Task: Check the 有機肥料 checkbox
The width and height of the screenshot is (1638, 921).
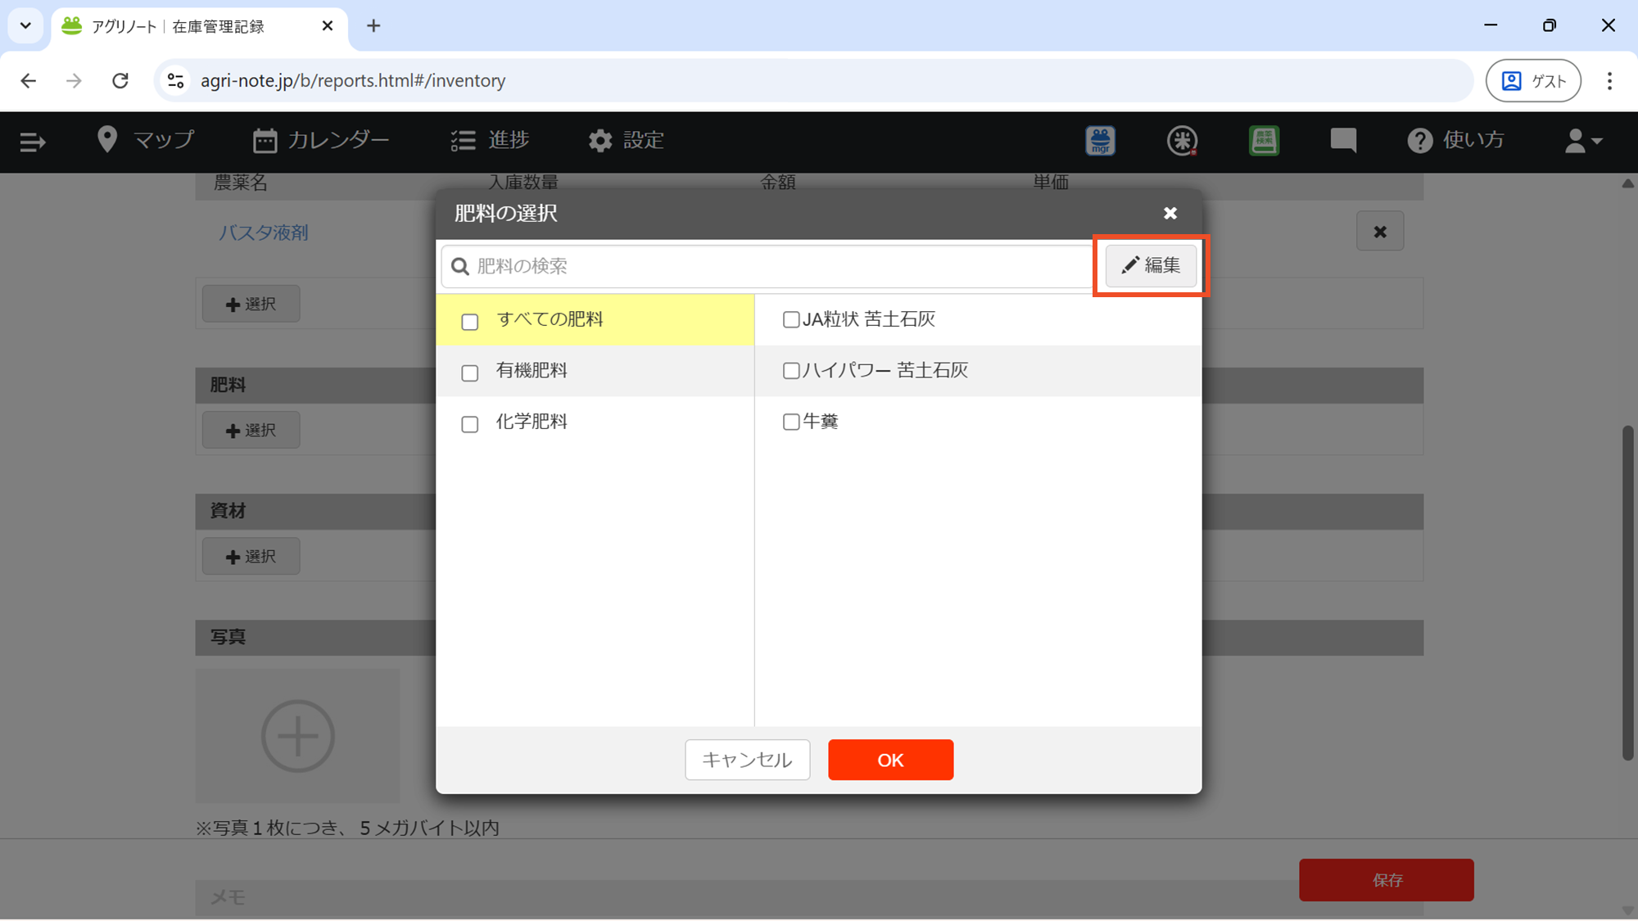Action: (469, 373)
